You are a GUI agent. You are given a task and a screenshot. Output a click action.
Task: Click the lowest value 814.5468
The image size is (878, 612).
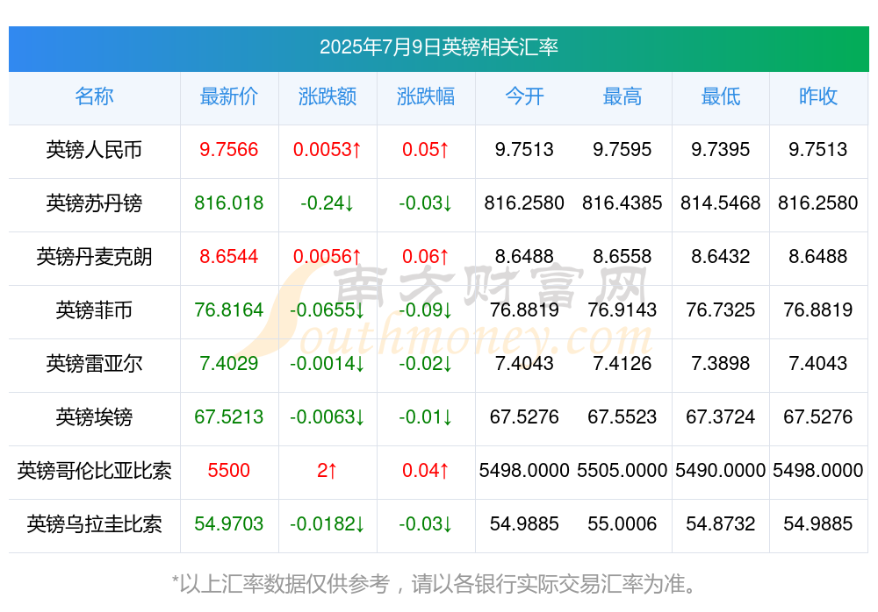click(x=721, y=203)
